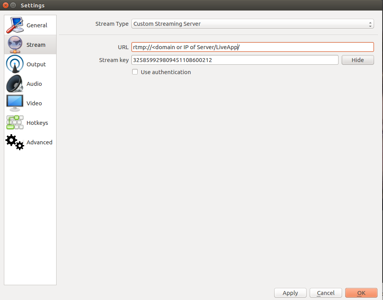This screenshot has width=383, height=300.
Task: Open the Advanced gears icon
Action: (15, 142)
